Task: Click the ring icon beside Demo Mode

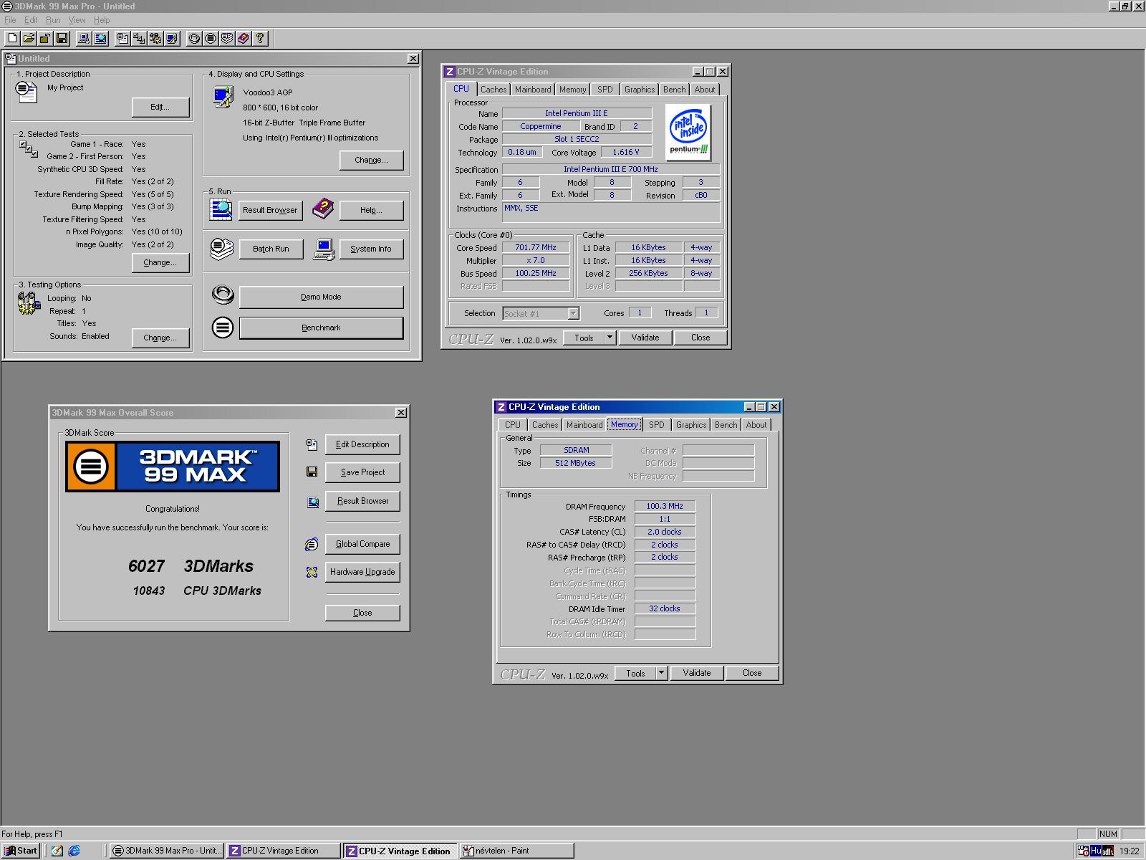Action: point(223,295)
